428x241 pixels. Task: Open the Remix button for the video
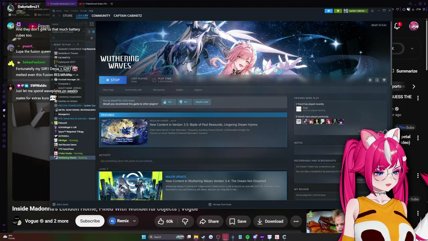(x=120, y=221)
